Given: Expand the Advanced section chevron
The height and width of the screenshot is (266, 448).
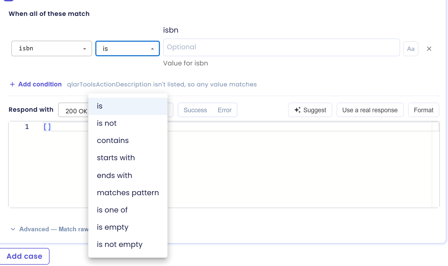Looking at the screenshot, I should click(13, 229).
